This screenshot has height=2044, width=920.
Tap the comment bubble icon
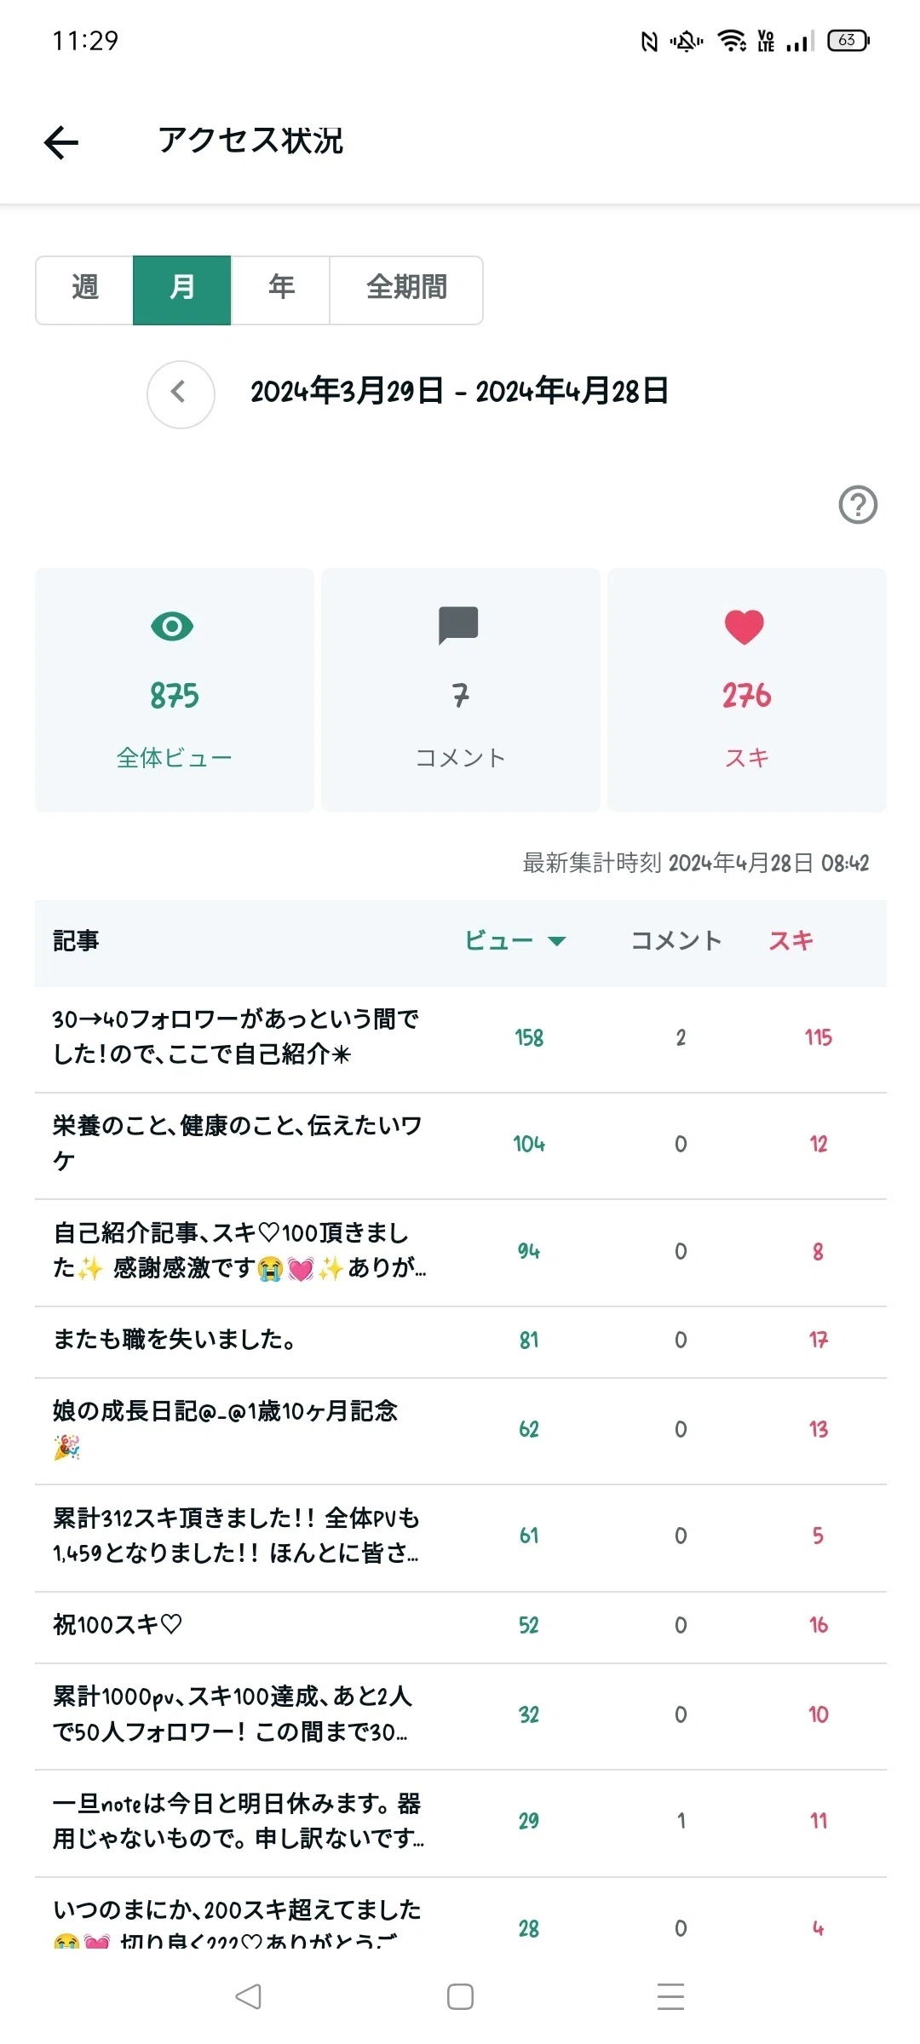[x=458, y=626]
